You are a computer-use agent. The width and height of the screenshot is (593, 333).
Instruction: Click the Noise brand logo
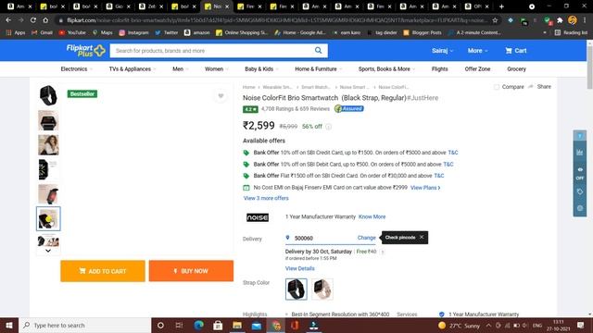click(258, 217)
